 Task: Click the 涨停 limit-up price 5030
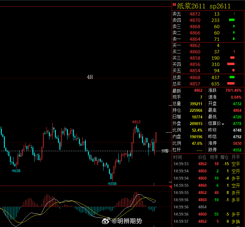(237, 143)
